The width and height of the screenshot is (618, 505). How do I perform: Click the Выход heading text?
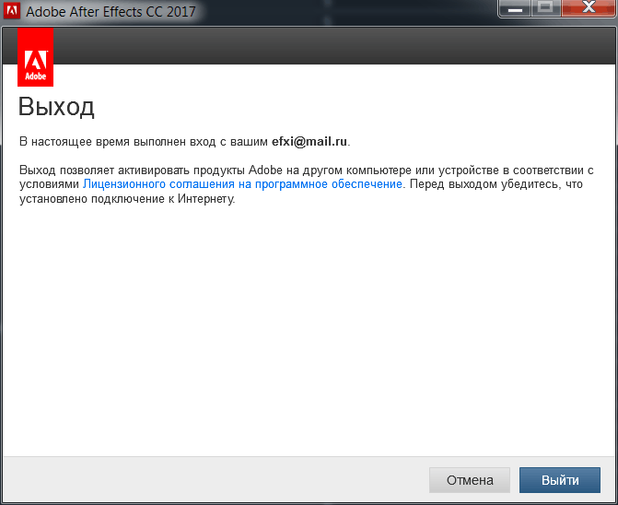(56, 107)
